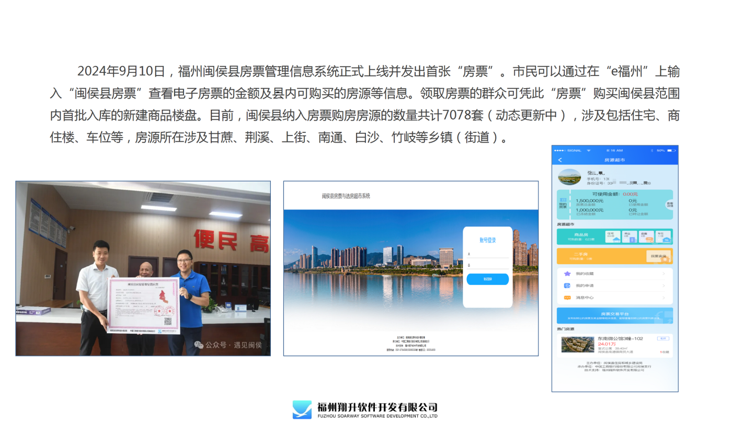Open the 房票交易平台 banner
This screenshot has height=421, width=732.
[x=614, y=316]
